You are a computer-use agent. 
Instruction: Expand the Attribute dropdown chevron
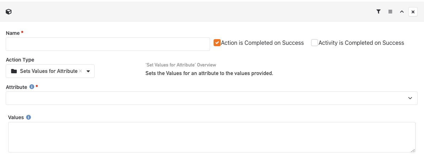pos(410,98)
